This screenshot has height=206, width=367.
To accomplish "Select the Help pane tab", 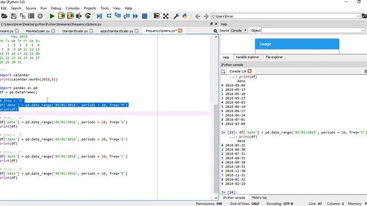I will (226, 57).
